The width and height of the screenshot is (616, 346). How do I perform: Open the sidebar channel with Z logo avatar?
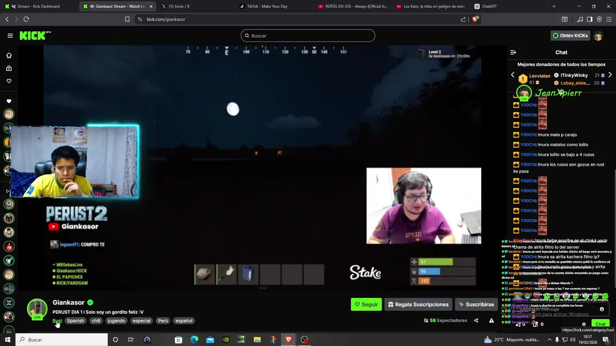click(x=9, y=303)
